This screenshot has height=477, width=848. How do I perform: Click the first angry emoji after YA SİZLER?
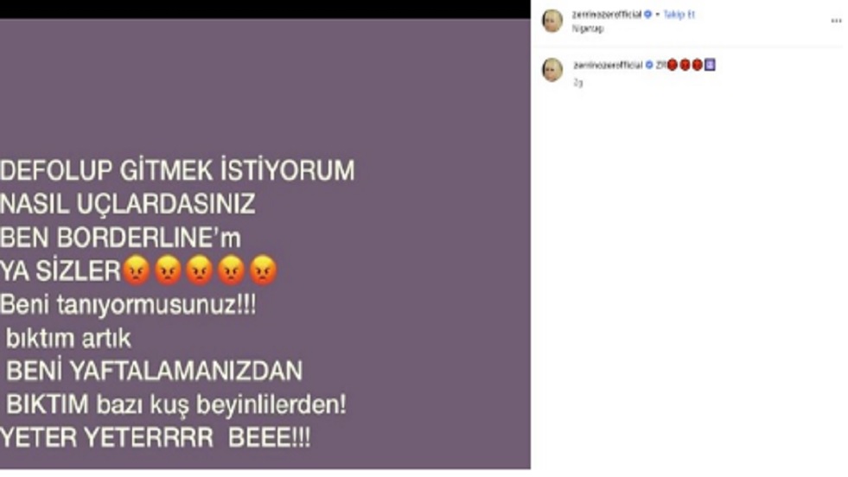[x=137, y=270]
